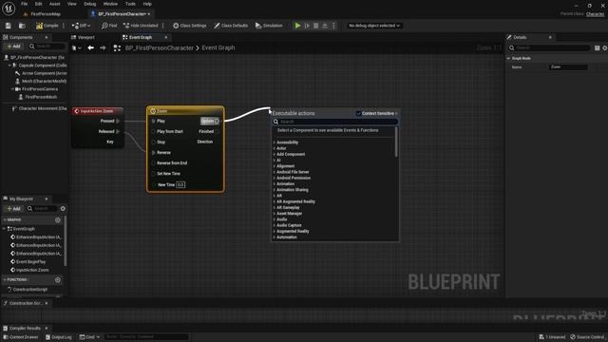Screen dimensions: 608x342
Task: Navigate forward in the graph history
Action: pos(103,47)
